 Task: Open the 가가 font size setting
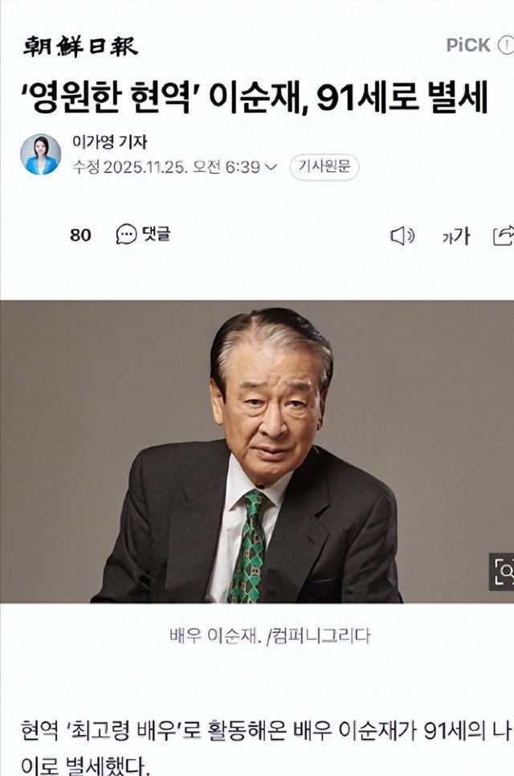tap(455, 236)
